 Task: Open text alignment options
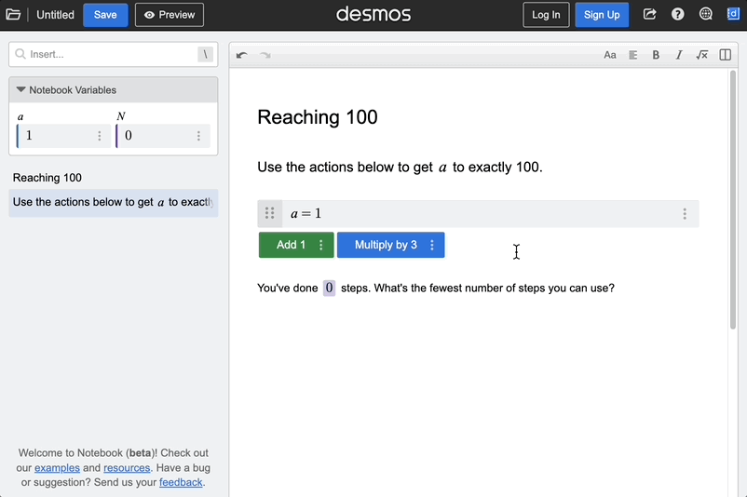633,55
